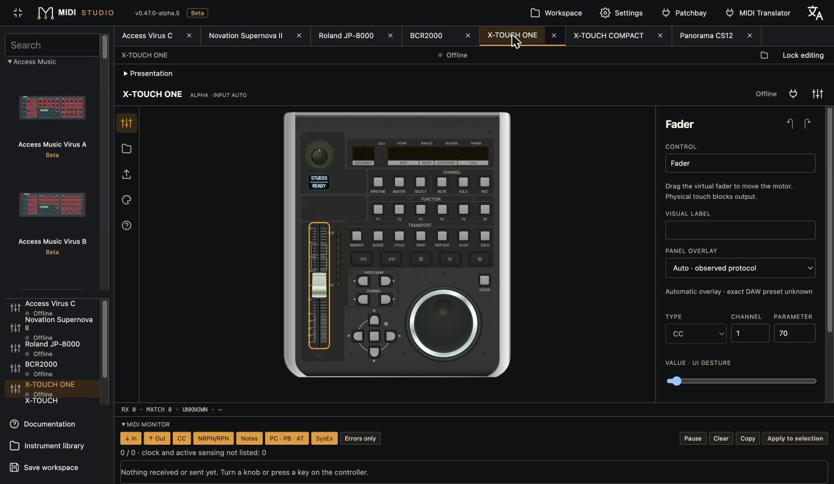This screenshot has height=484, width=834.
Task: Click Apply to selection button
Action: [795, 438]
